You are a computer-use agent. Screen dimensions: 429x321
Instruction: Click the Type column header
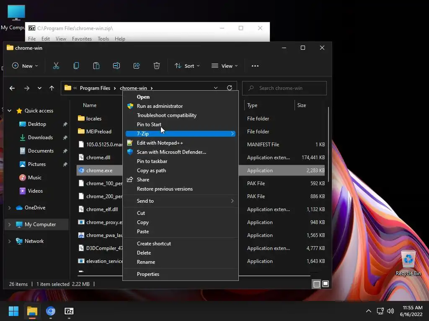coord(252,105)
